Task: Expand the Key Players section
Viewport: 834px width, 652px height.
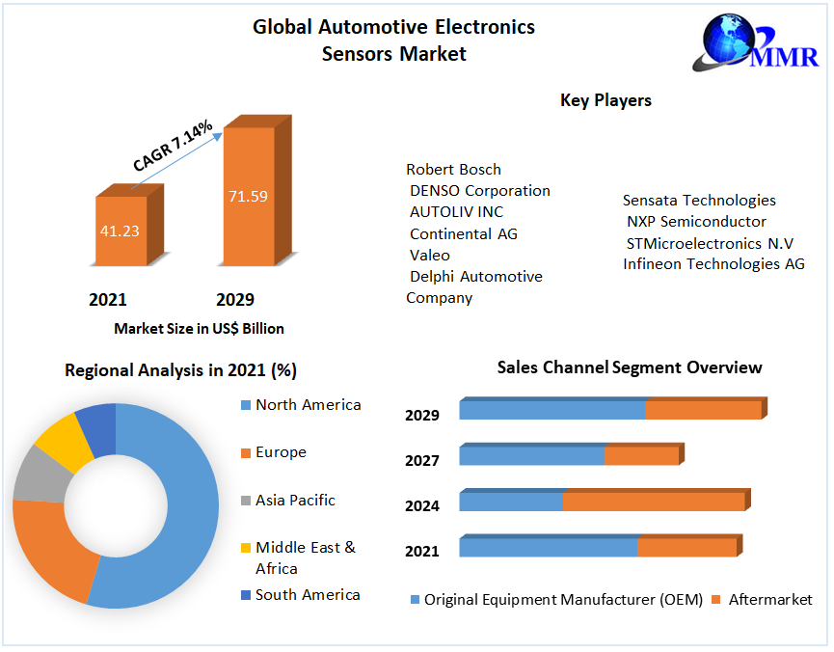Action: tap(605, 100)
